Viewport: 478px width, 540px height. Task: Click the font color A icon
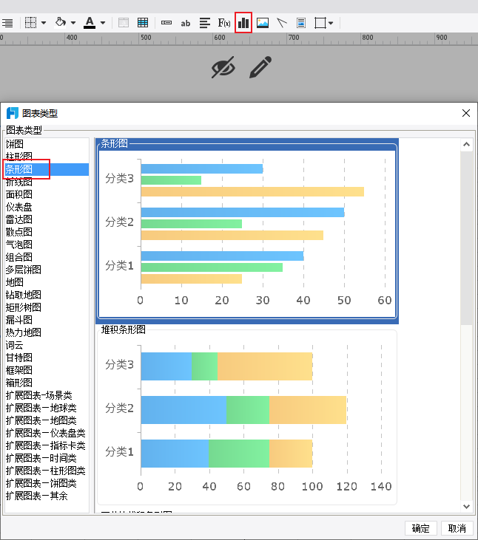coord(90,23)
